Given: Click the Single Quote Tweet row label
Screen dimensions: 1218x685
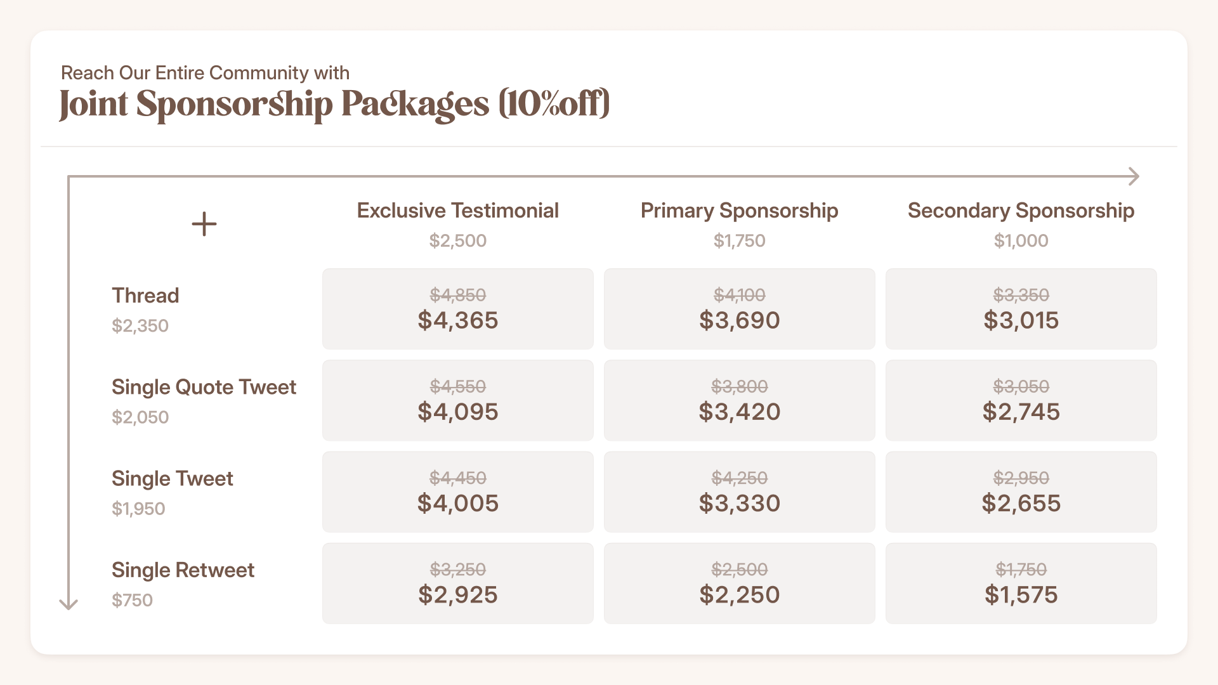Looking at the screenshot, I should 204,387.
